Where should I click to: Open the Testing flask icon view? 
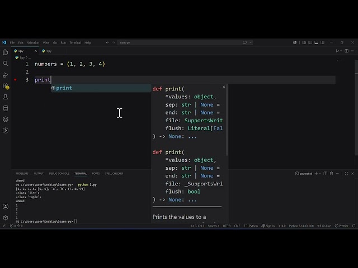(x=6, y=97)
